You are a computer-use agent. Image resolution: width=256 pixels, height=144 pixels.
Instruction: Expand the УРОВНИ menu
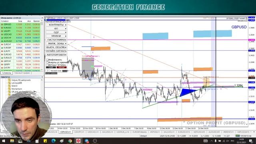click(x=56, y=36)
